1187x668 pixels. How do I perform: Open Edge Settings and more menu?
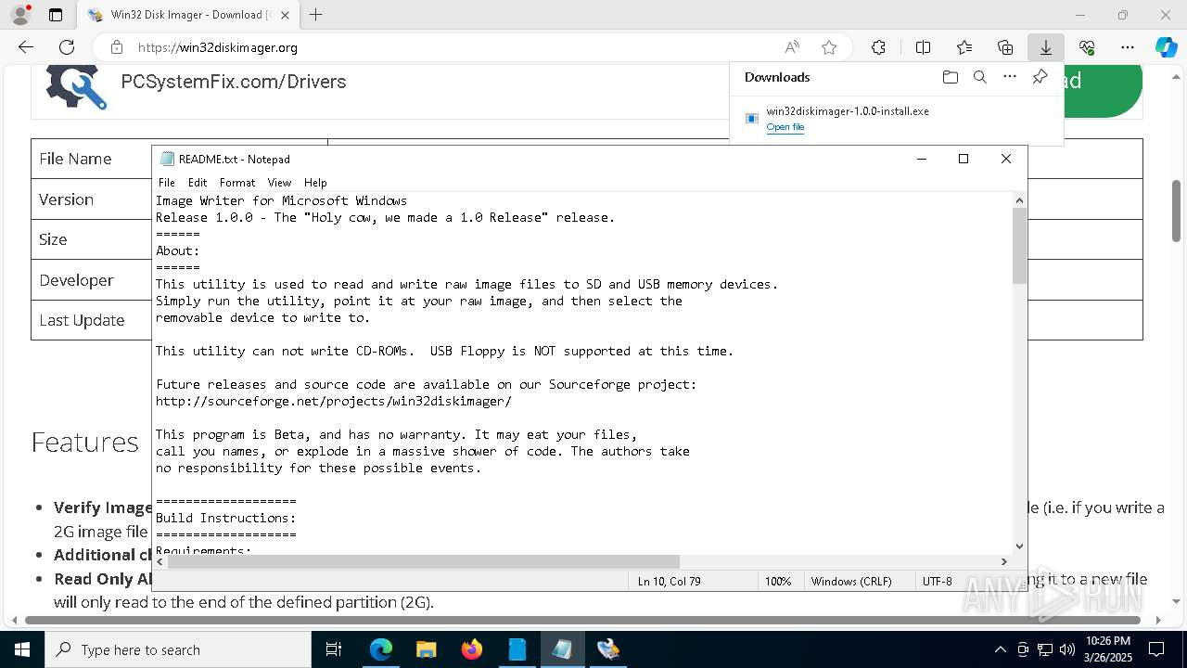point(1128,47)
